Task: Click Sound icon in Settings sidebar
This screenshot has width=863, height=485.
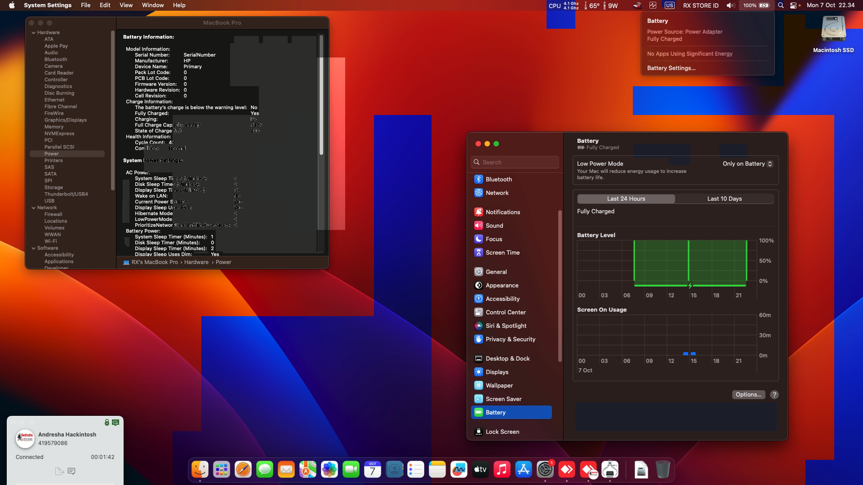Action: [479, 225]
